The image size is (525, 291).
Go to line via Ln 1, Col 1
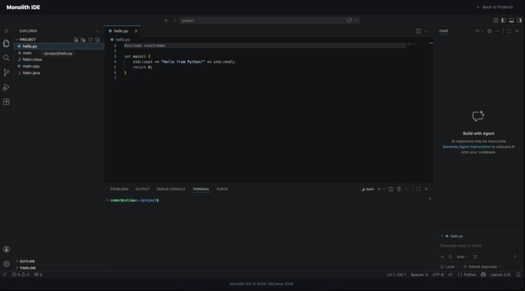397,275
